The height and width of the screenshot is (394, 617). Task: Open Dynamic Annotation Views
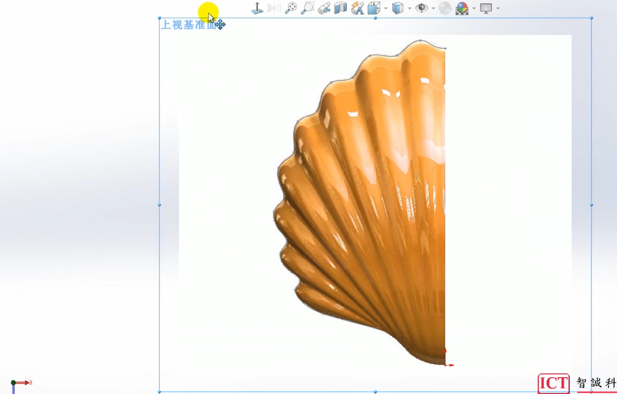[357, 8]
